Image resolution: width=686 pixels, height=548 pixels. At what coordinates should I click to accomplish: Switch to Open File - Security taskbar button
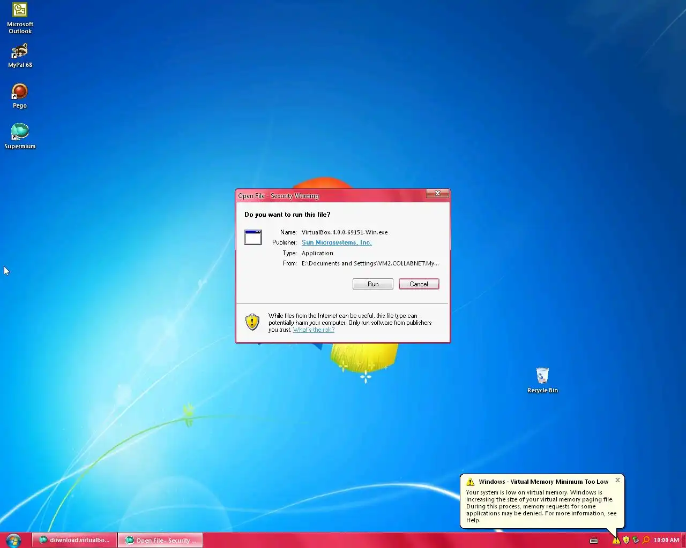tap(160, 541)
